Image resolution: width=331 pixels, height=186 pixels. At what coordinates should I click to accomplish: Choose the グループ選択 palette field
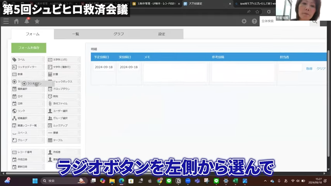(64, 118)
